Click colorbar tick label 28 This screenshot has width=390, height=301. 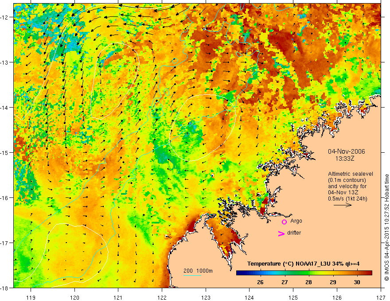(x=308, y=282)
